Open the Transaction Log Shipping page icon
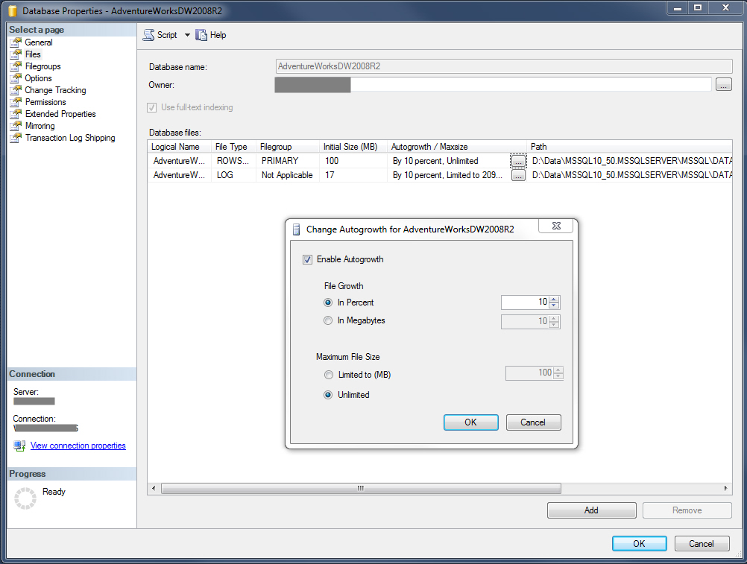This screenshot has height=564, width=747. pos(15,137)
